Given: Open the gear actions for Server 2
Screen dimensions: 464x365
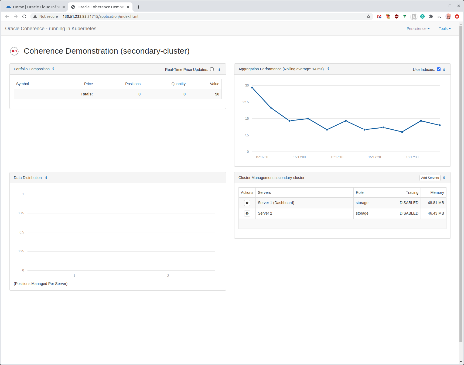Looking at the screenshot, I should pyautogui.click(x=247, y=214).
